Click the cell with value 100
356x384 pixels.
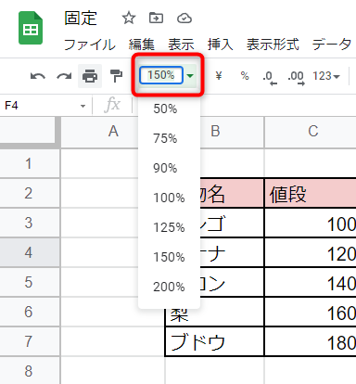pos(311,223)
